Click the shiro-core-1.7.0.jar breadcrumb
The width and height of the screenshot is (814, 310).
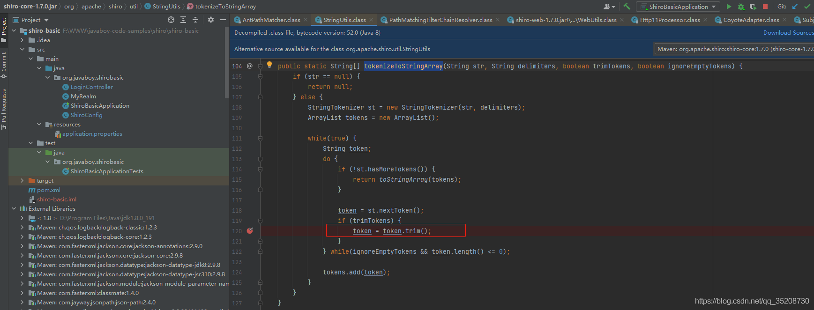[30, 7]
